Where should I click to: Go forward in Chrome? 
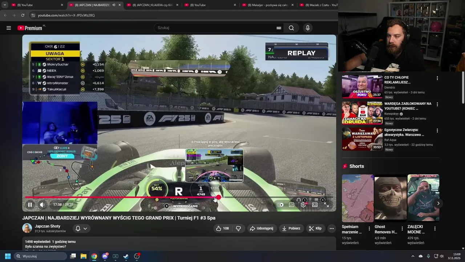14,15
